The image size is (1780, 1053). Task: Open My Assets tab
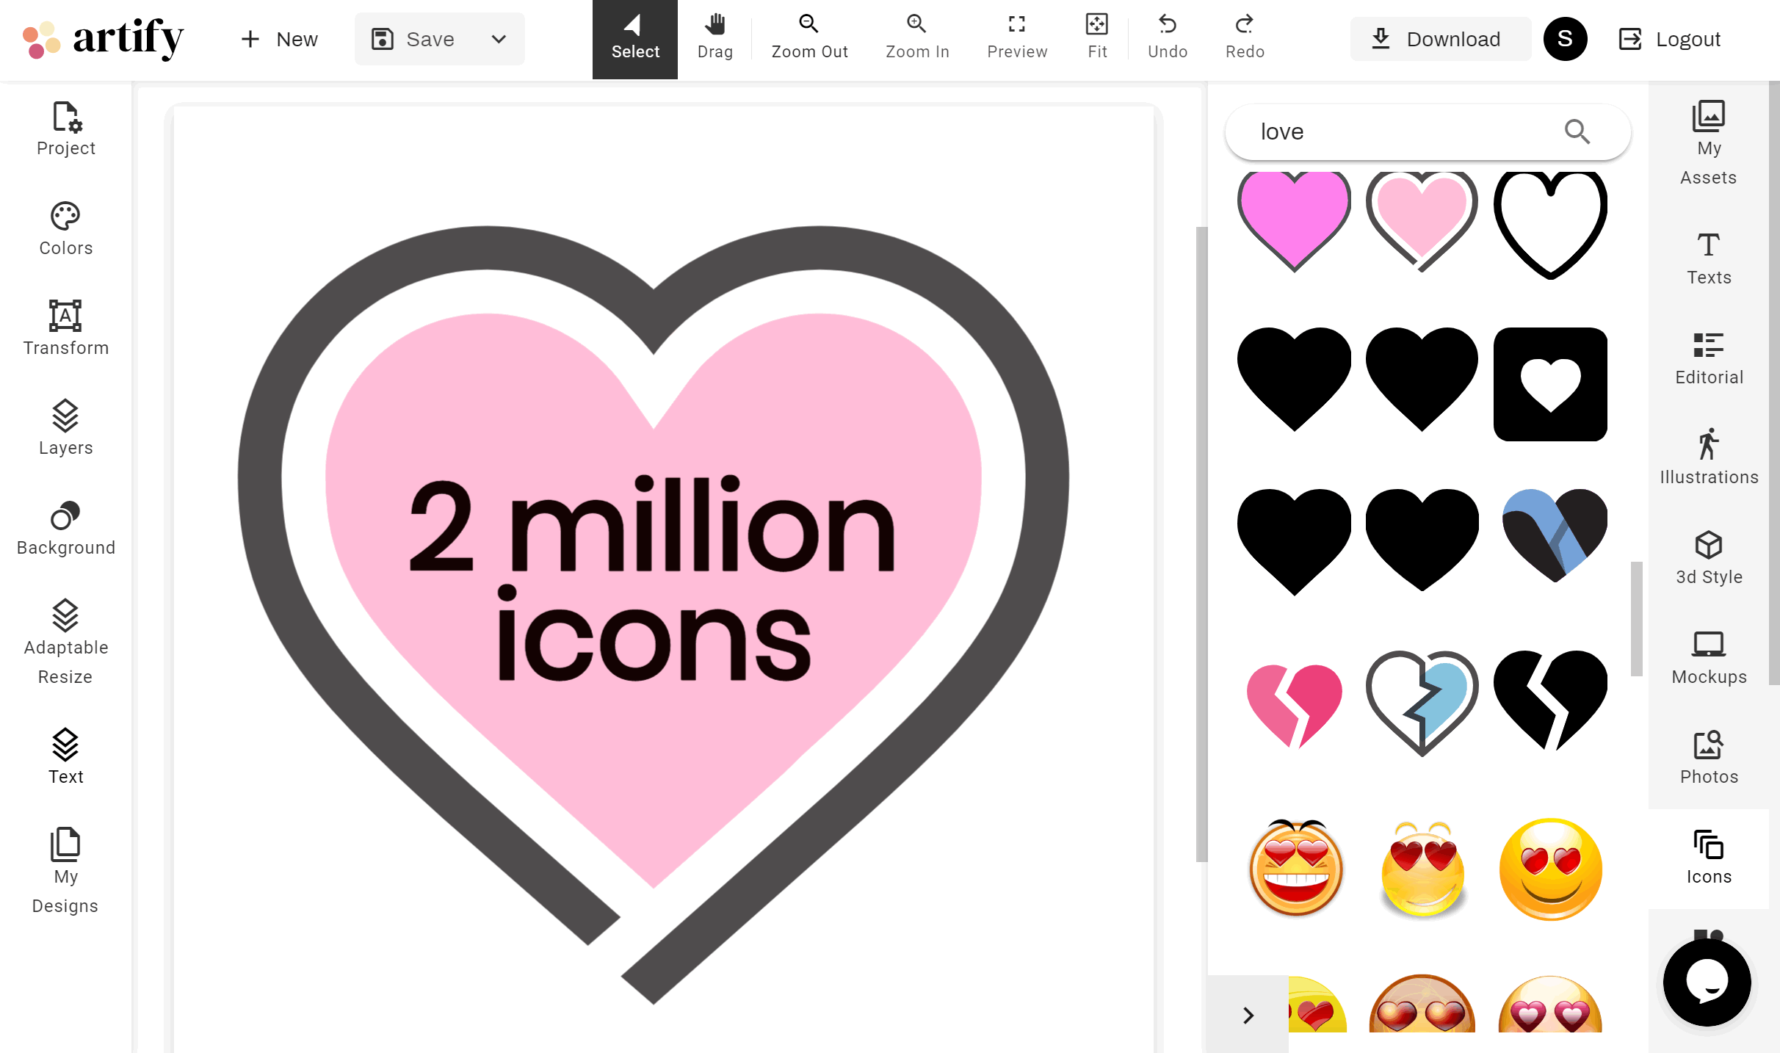pos(1709,144)
